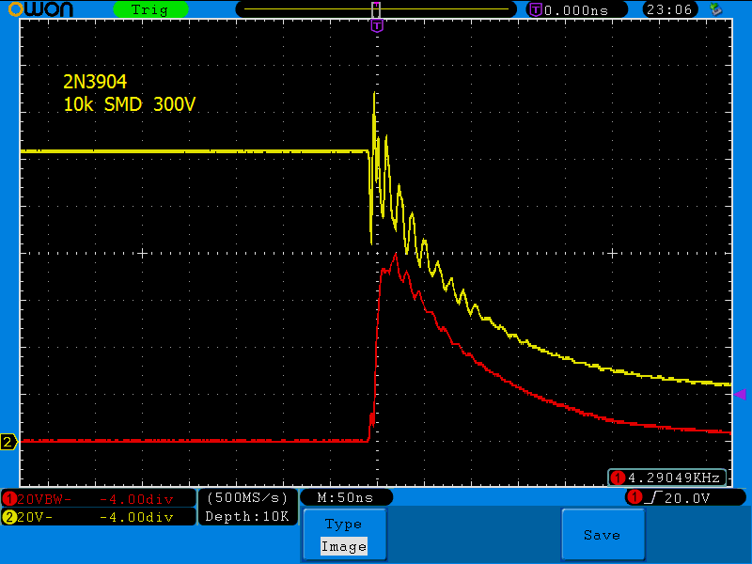752x564 pixels.
Task: Click the yellow channel 2 ground marker
Action: coord(8,442)
